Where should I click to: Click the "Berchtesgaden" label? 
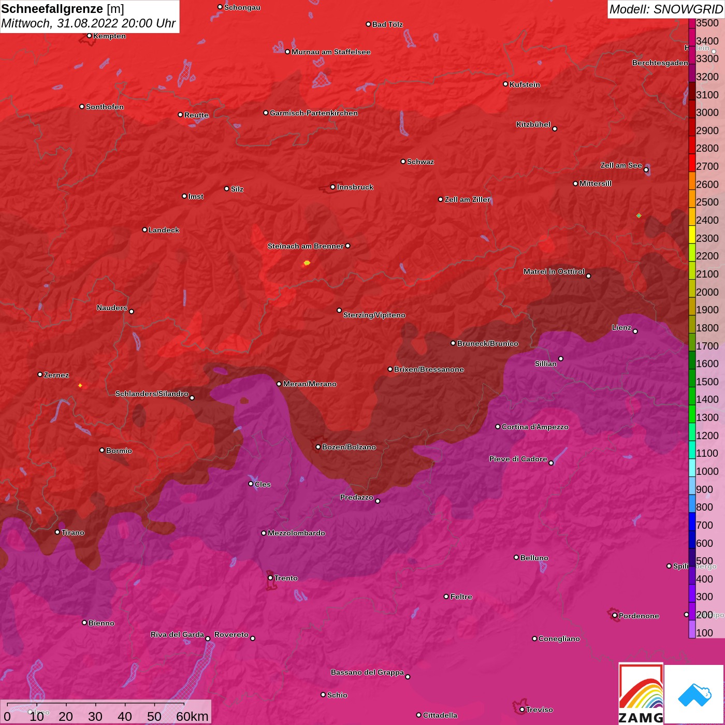(660, 63)
